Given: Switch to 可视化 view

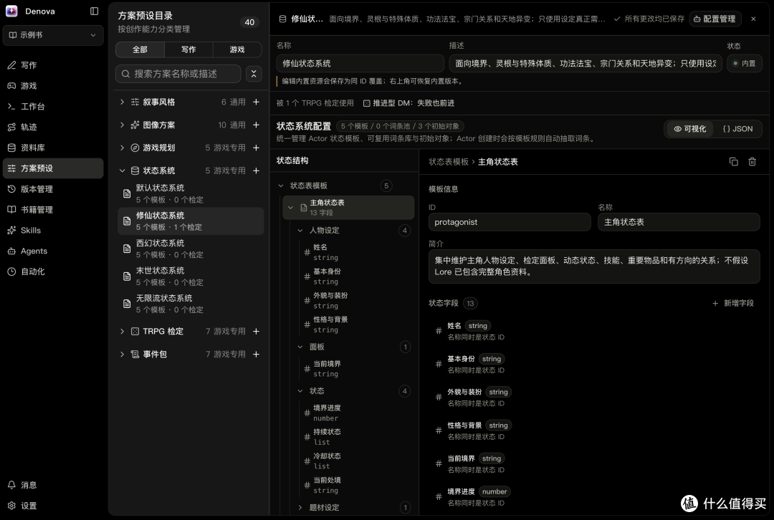Looking at the screenshot, I should click(x=690, y=129).
